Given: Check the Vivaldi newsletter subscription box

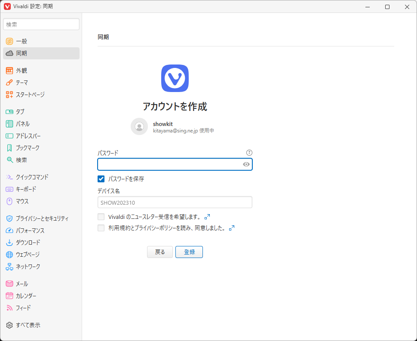Looking at the screenshot, I should pyautogui.click(x=101, y=217).
